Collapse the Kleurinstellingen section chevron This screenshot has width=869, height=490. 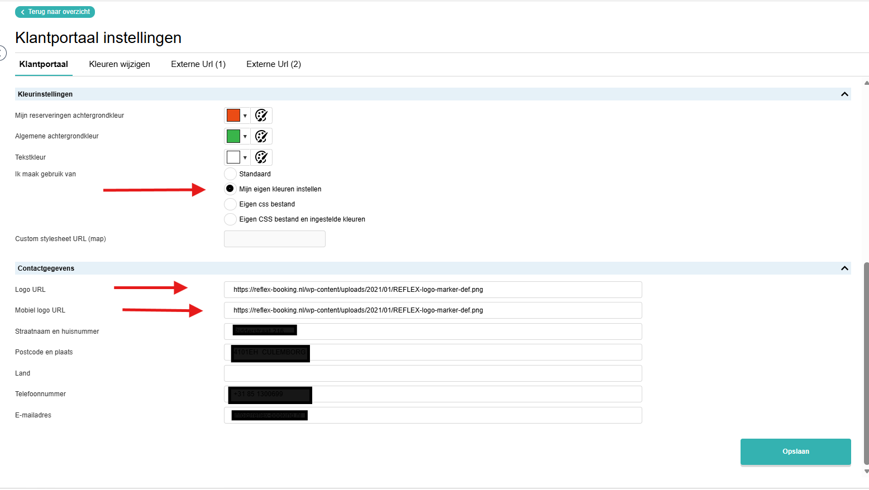pyautogui.click(x=844, y=94)
